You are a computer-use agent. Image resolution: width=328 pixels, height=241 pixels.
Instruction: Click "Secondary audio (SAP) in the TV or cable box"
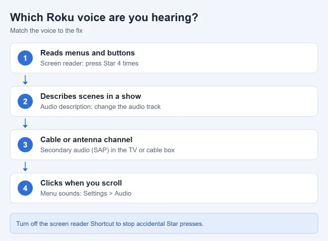click(107, 150)
